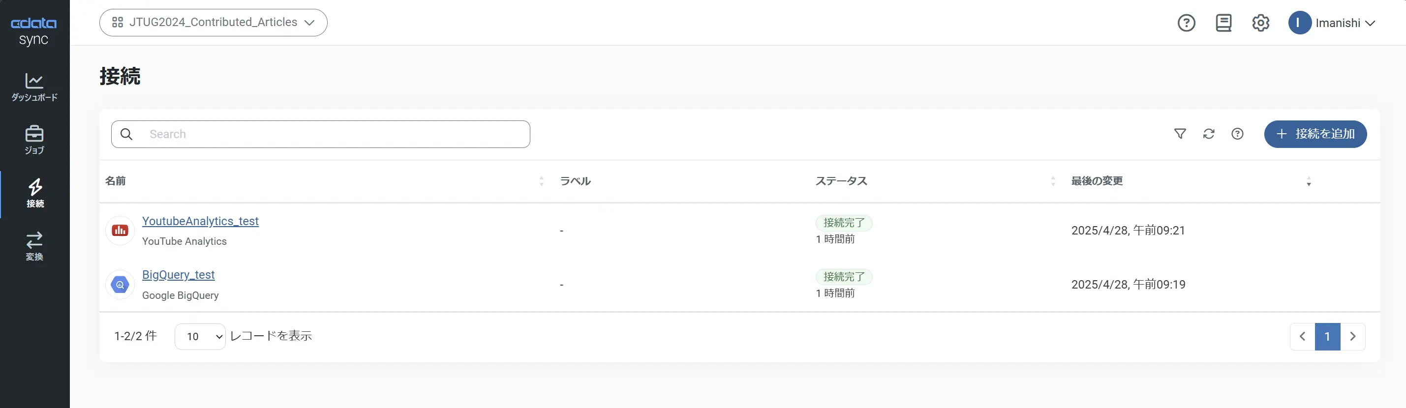Open the settings gear icon
The width and height of the screenshot is (1406, 408).
point(1260,23)
